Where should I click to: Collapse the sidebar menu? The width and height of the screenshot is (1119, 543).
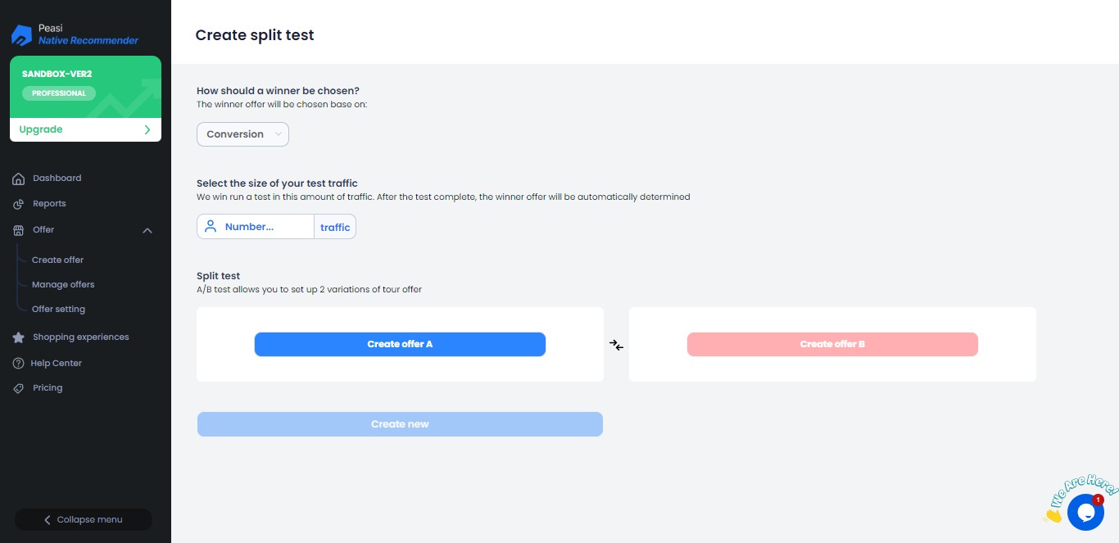coord(84,519)
